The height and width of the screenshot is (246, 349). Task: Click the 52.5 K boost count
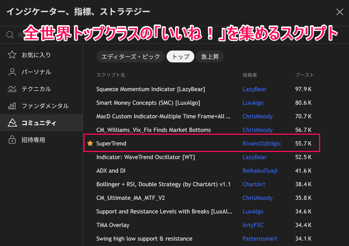[303, 157]
